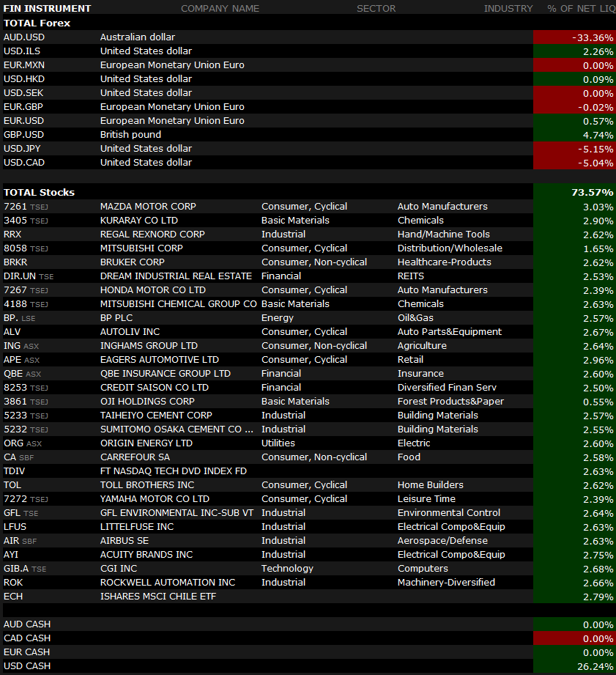Viewport: 616px width, 675px height.
Task: Select KURARAY CO LTD row
Action: tap(308, 221)
